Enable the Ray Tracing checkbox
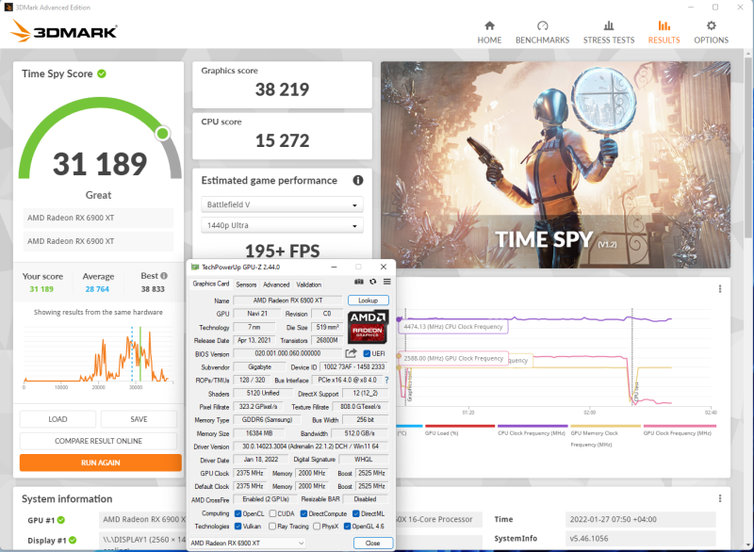The image size is (754, 552). [x=273, y=527]
